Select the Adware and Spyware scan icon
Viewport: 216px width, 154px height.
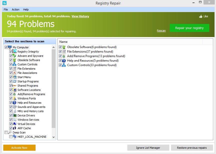pos(14,56)
